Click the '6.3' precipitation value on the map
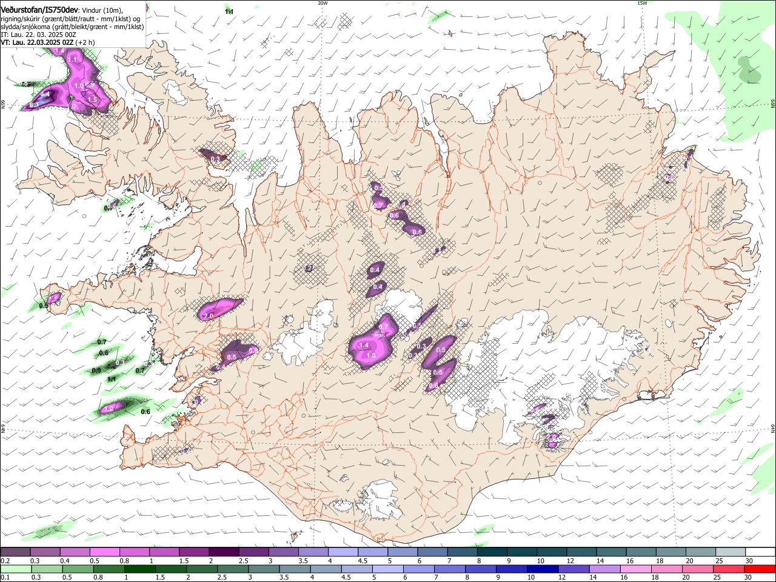776x582 pixels. (34, 105)
